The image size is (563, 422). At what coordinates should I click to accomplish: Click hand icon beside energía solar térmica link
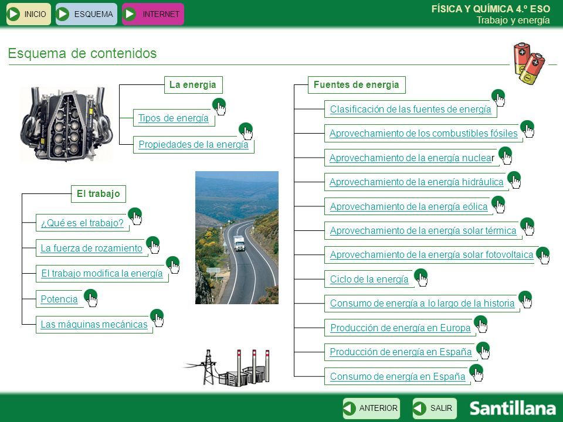point(527,226)
